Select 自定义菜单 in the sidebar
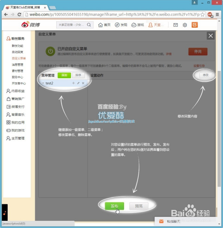 click(x=19, y=58)
